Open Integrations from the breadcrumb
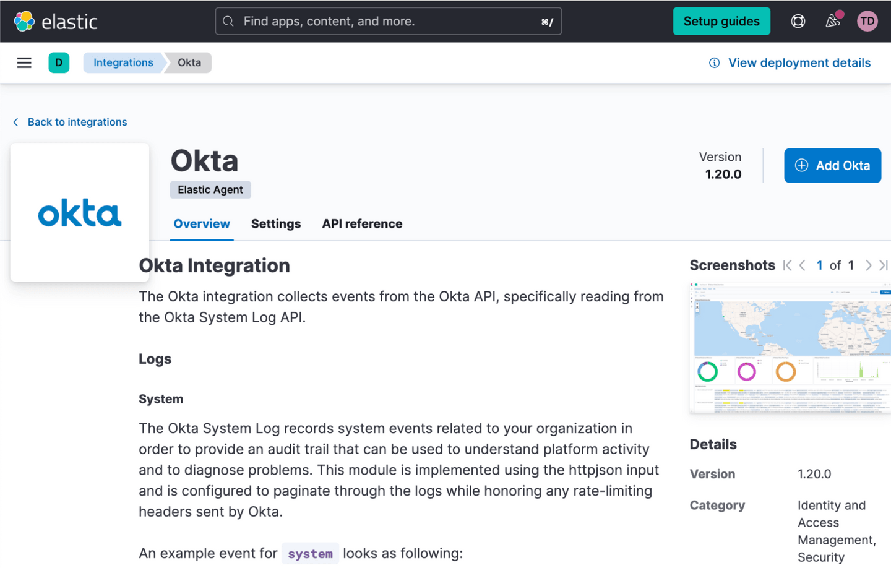891x568 pixels. [x=123, y=62]
